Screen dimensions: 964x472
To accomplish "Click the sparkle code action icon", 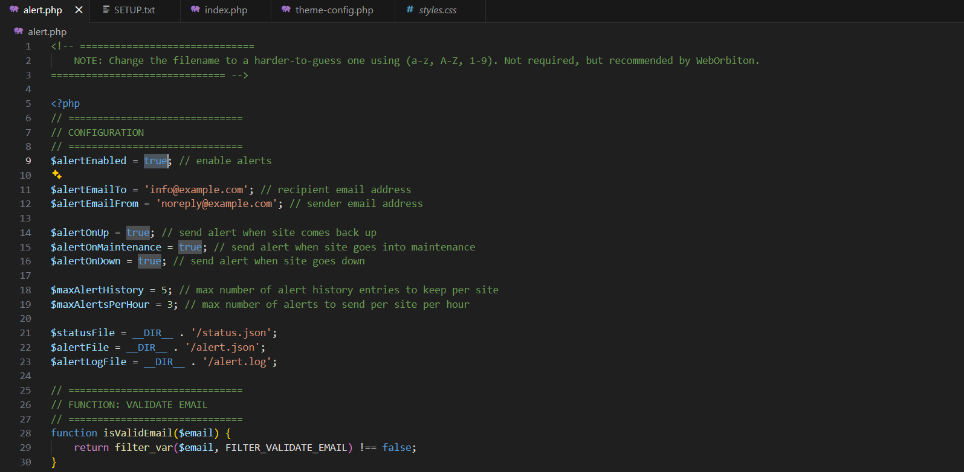I will coord(57,174).
